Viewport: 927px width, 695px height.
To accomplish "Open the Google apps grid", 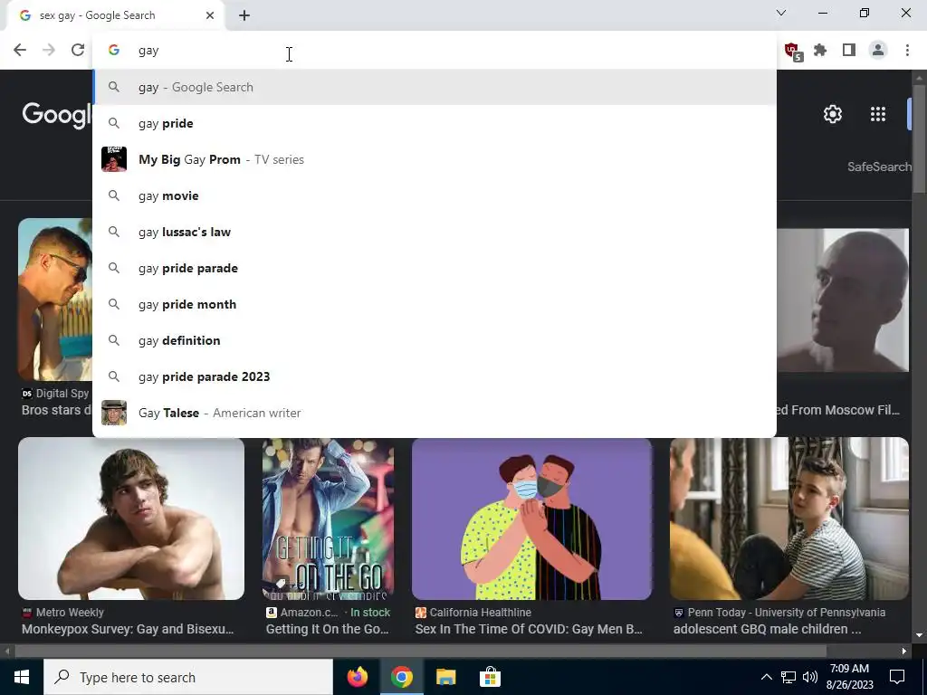I will (x=878, y=114).
